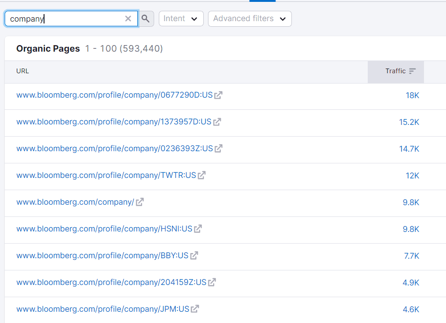
Task: Open external link icon for 0236393Z:US
Action: pyautogui.click(x=218, y=149)
